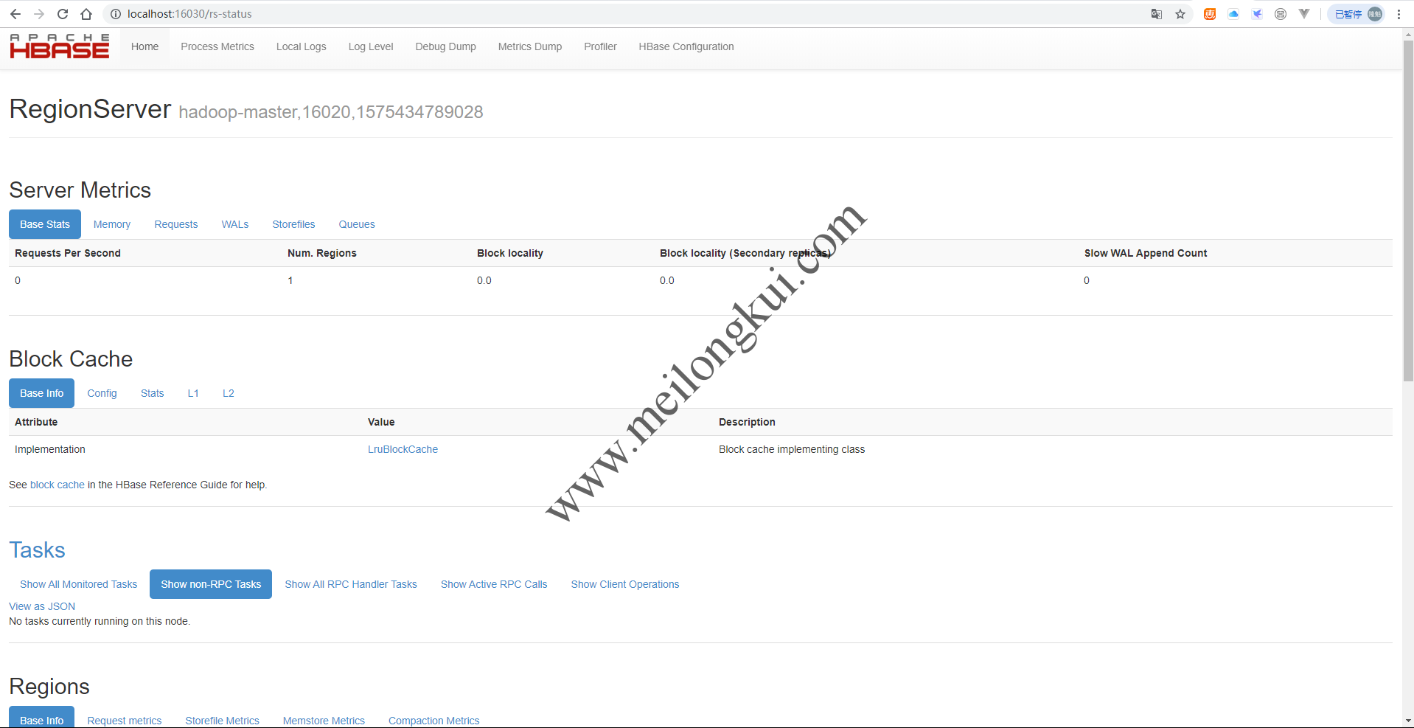This screenshot has width=1414, height=728.
Task: Switch to Request metrics tab
Action: point(125,719)
